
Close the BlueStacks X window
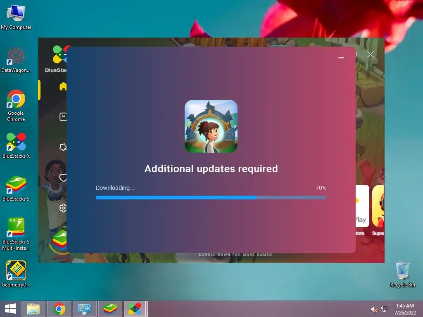(x=371, y=55)
